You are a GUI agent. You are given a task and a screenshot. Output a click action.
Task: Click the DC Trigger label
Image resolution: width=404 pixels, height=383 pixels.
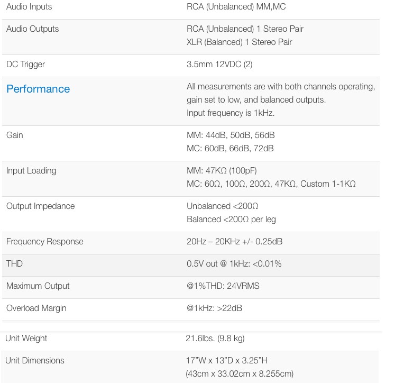(25, 65)
